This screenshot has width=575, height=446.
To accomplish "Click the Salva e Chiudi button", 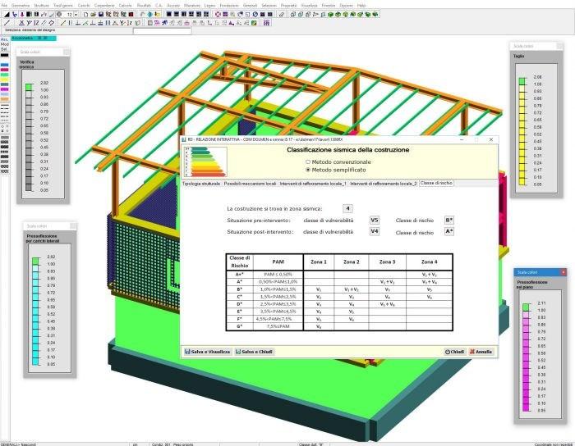I will pos(255,352).
